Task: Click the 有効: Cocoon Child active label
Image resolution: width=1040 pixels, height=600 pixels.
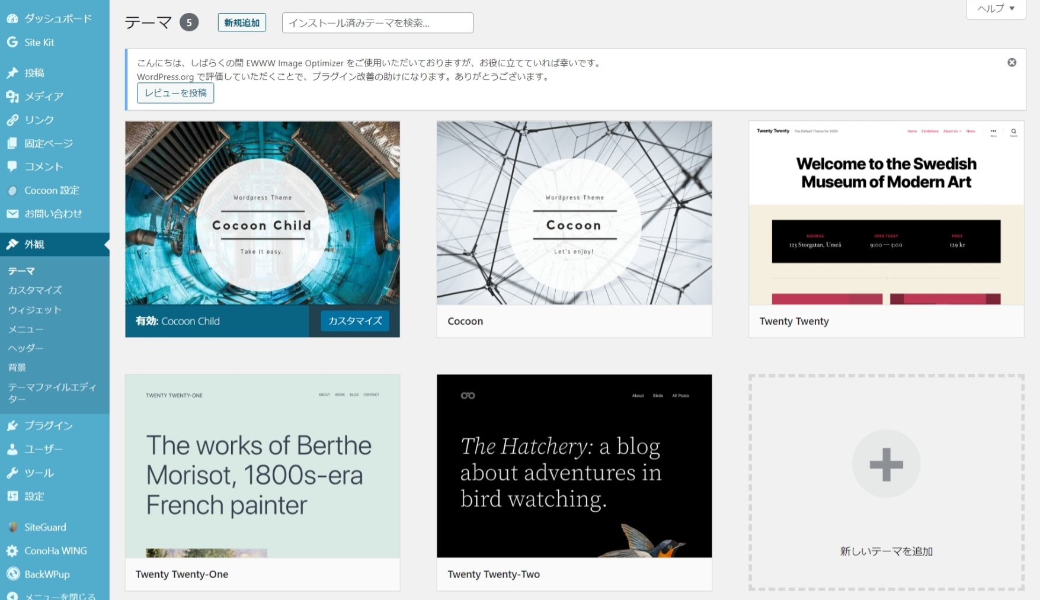Action: click(x=178, y=321)
